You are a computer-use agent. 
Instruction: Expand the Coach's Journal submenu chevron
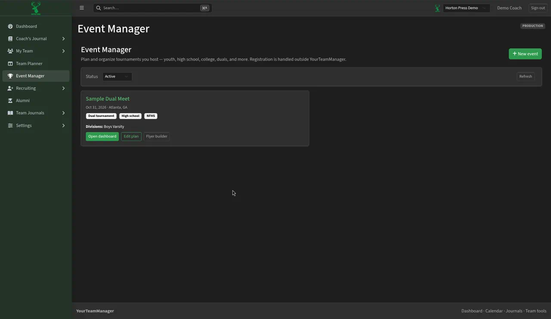click(63, 39)
